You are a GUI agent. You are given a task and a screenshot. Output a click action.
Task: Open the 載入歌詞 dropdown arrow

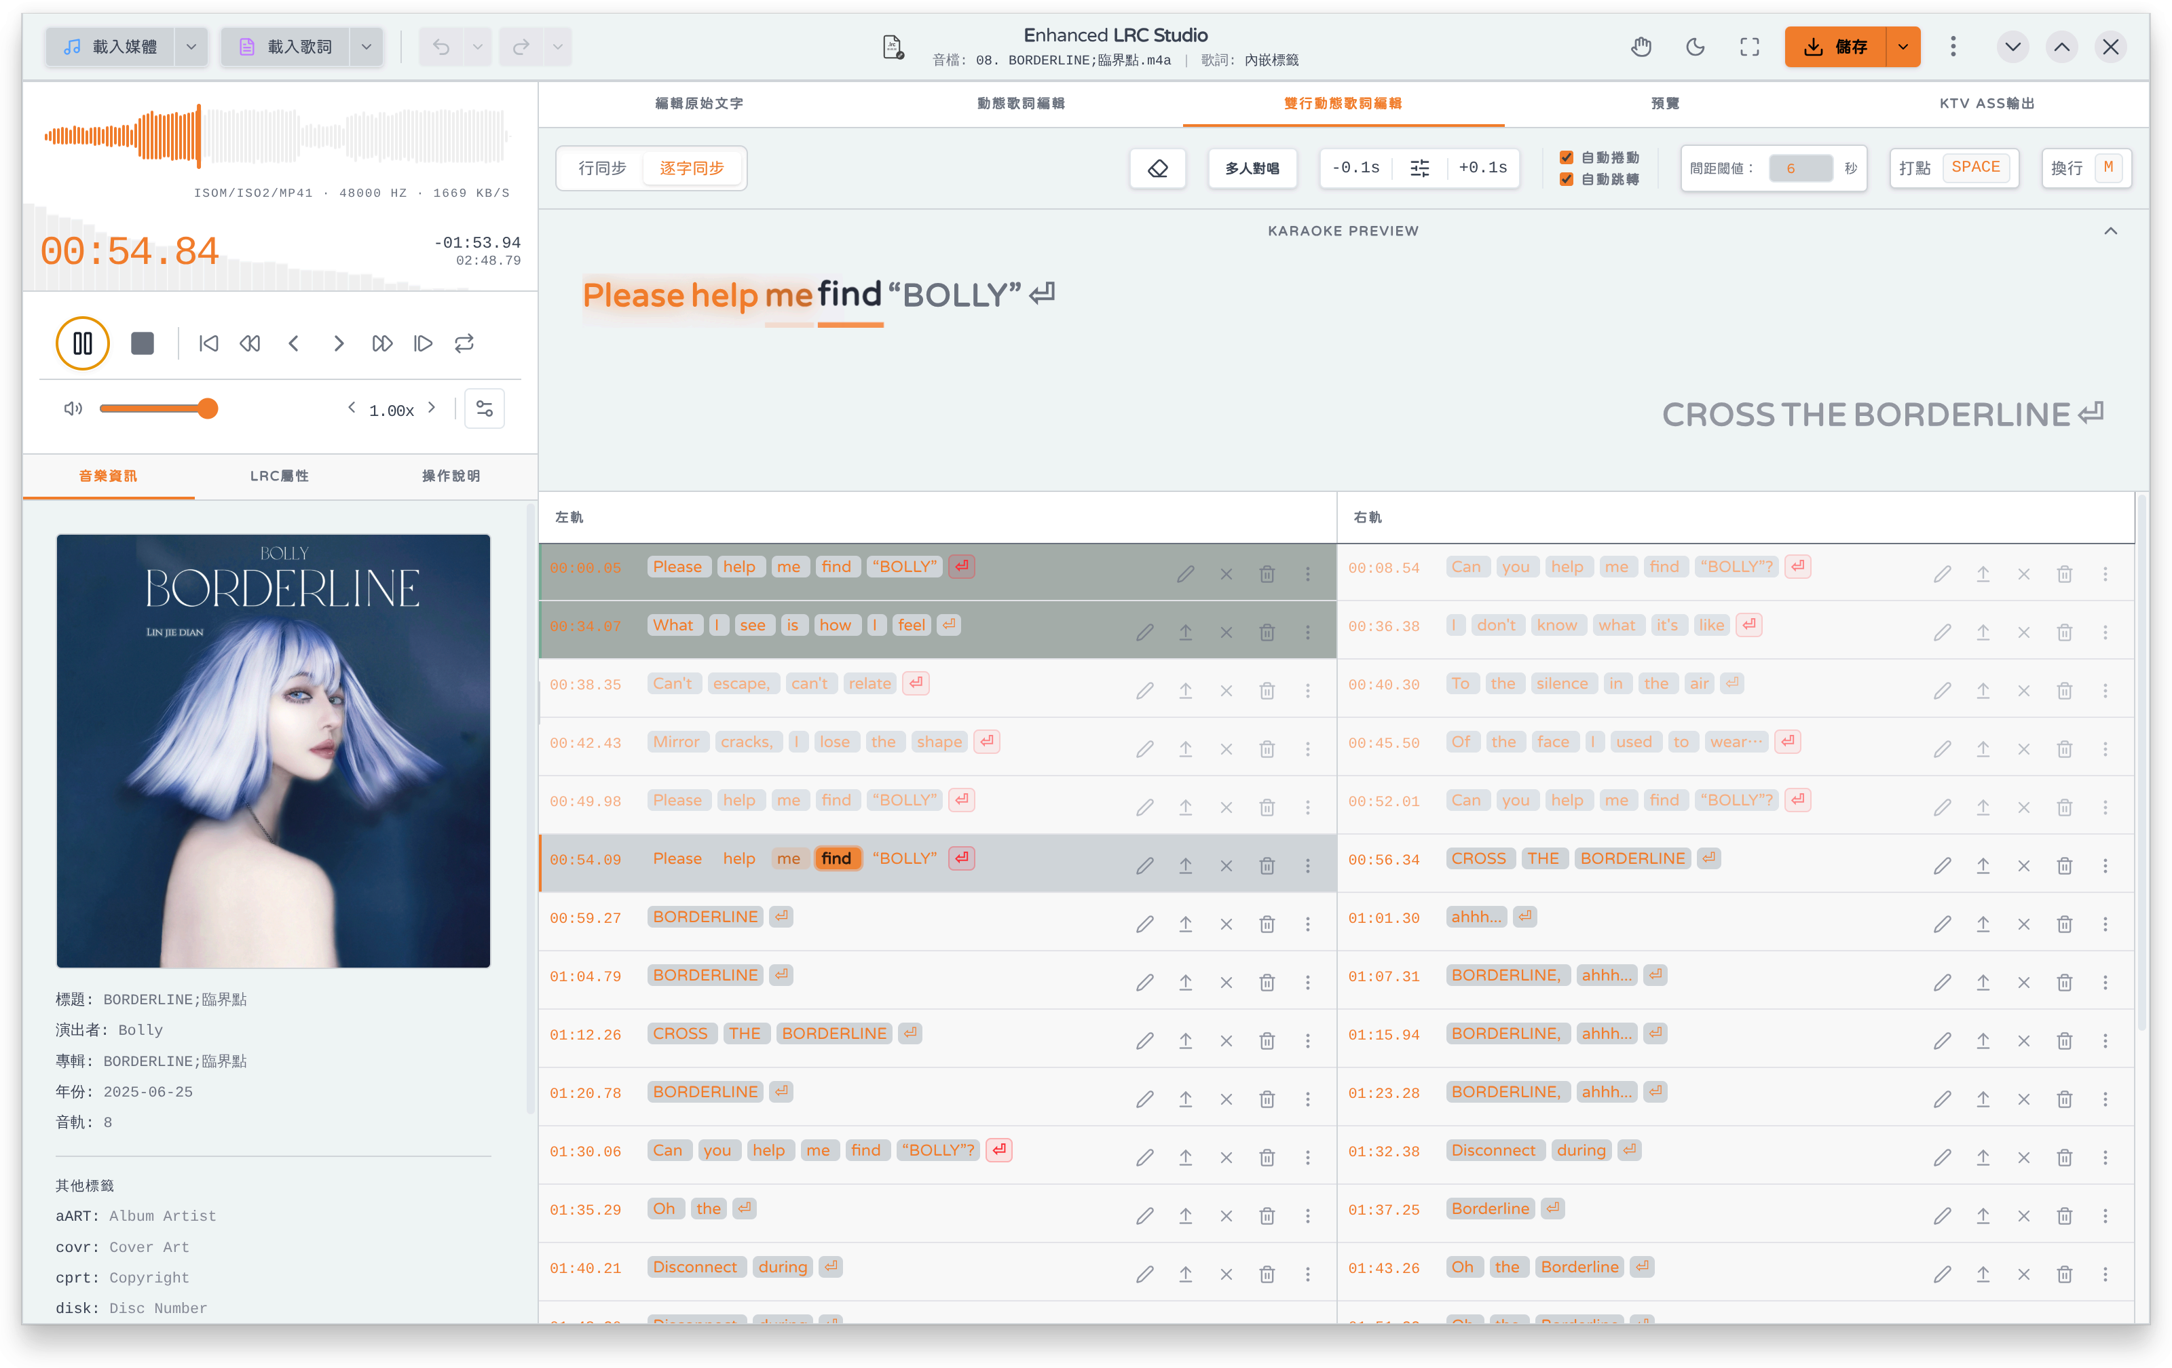pos(367,47)
